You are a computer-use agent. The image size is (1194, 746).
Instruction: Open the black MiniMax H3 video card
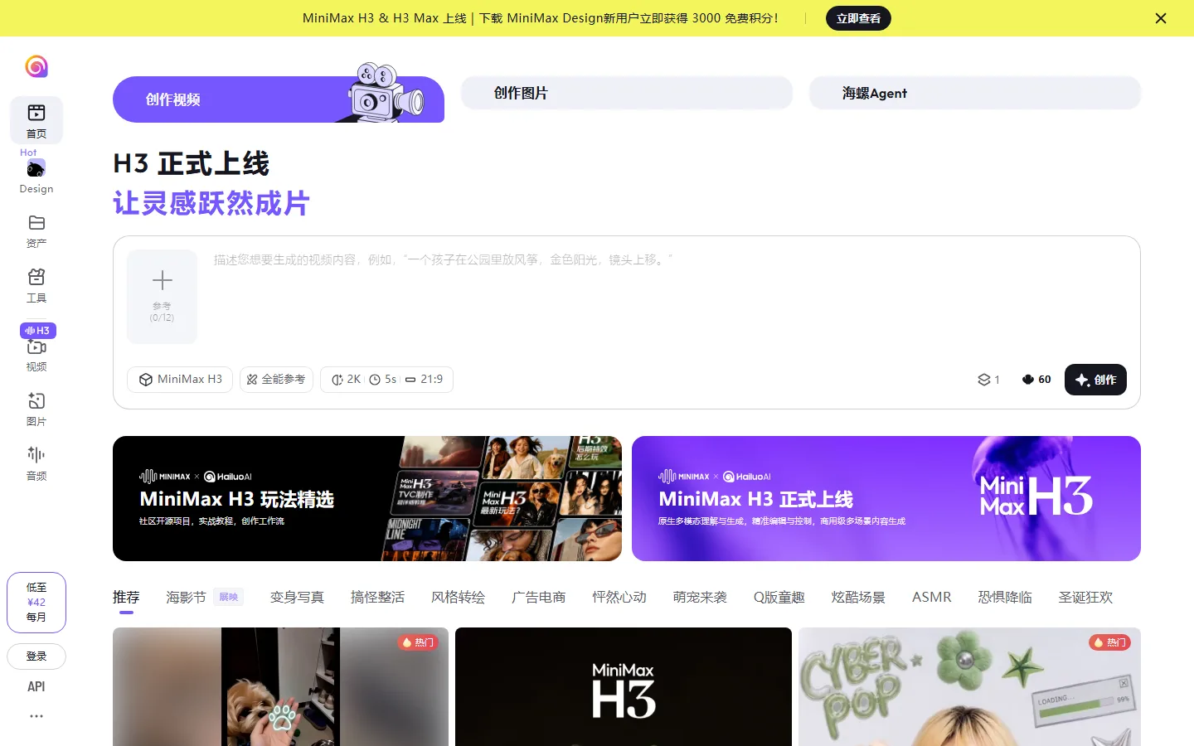click(x=624, y=686)
